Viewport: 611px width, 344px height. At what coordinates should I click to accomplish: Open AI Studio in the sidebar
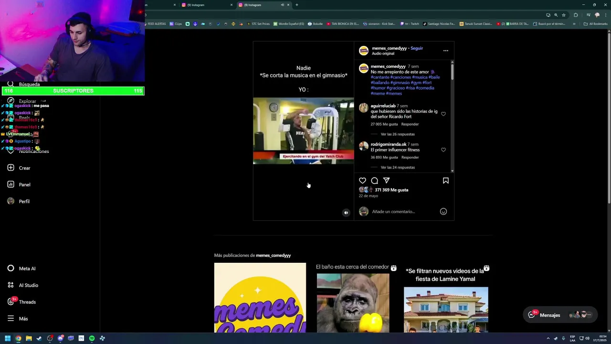pos(22,285)
